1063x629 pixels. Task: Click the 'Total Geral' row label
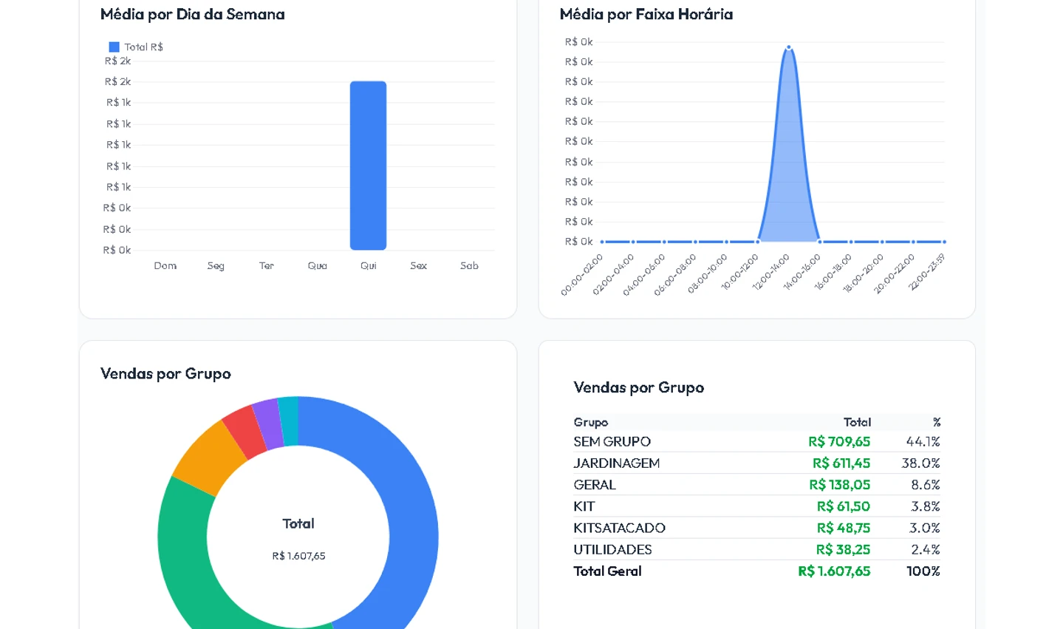pyautogui.click(x=608, y=571)
